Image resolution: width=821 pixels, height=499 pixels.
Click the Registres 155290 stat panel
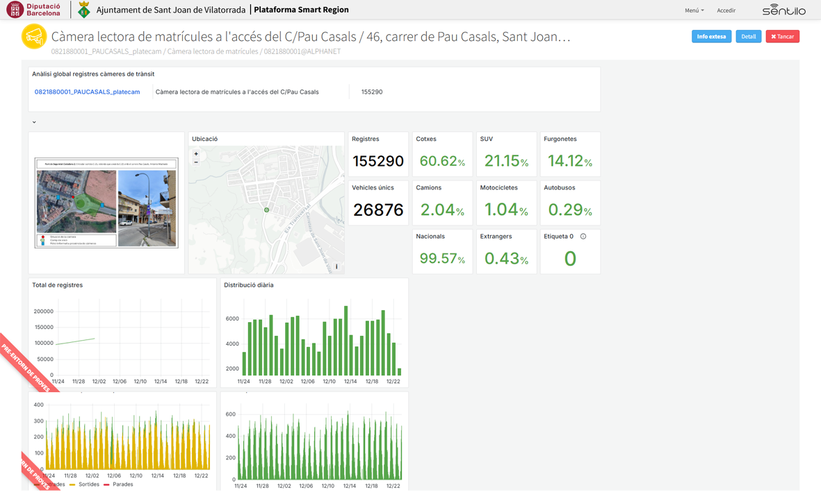(x=378, y=154)
